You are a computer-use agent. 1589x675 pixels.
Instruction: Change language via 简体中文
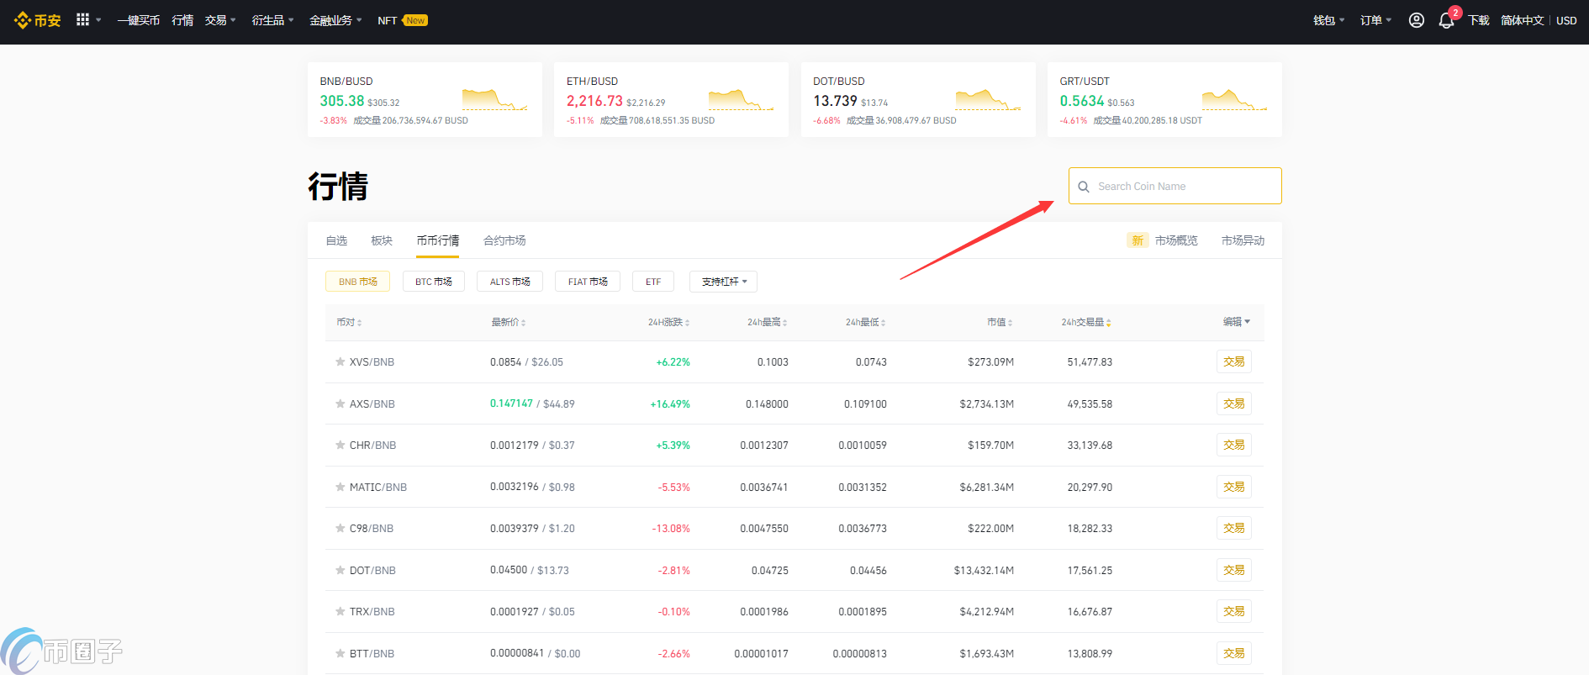point(1523,20)
